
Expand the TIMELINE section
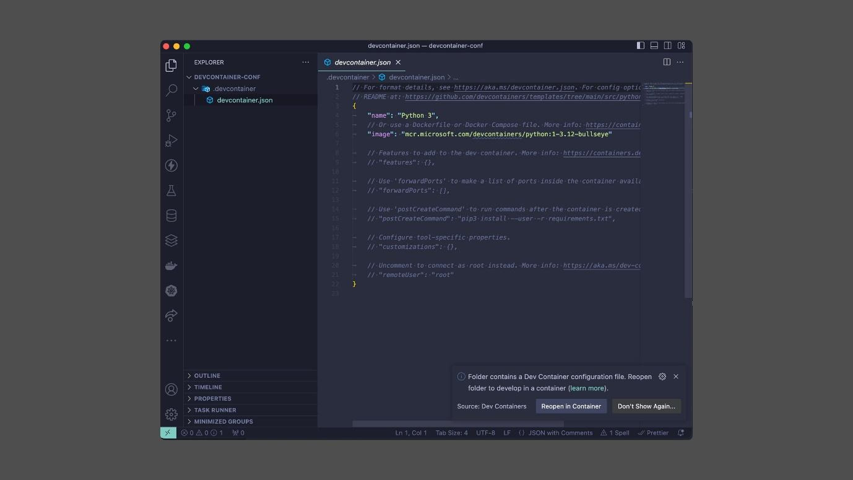point(208,386)
